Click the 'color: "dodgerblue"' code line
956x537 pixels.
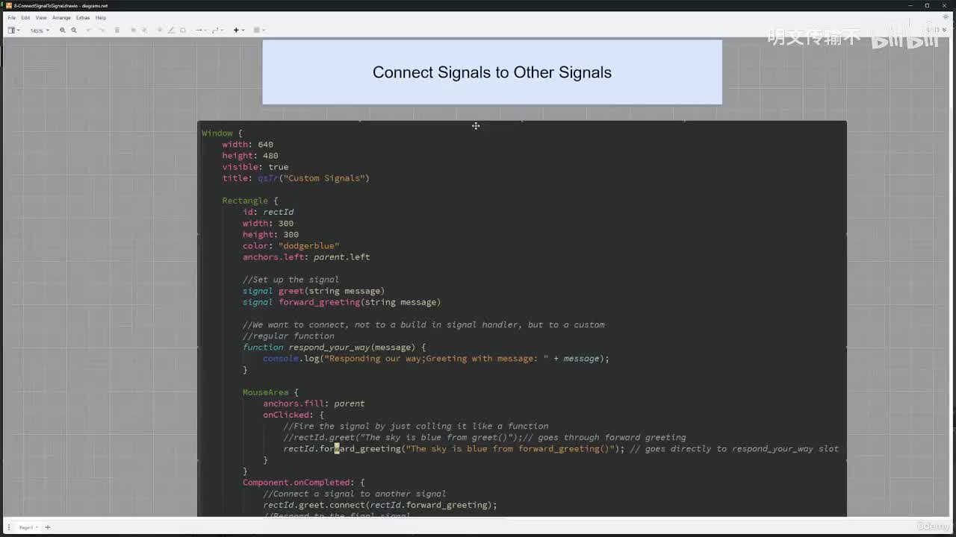(x=291, y=246)
